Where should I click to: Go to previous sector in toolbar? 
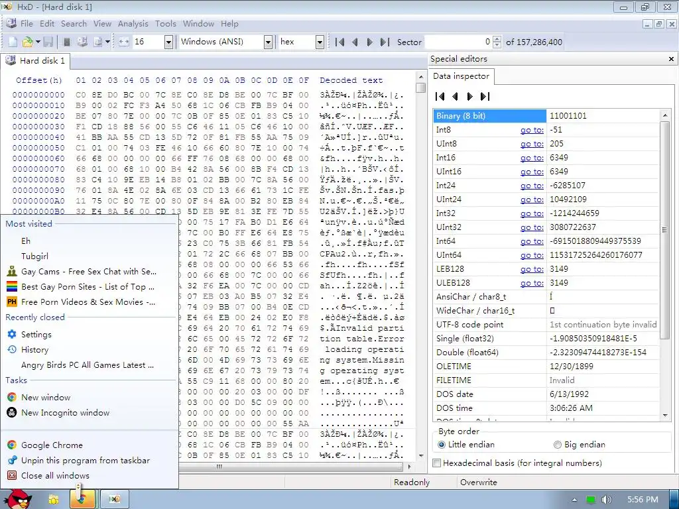click(355, 42)
